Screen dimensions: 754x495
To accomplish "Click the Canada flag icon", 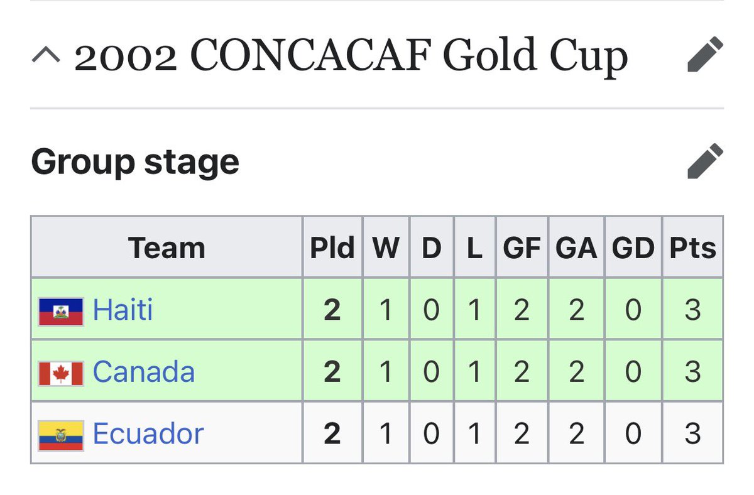I will (x=61, y=373).
